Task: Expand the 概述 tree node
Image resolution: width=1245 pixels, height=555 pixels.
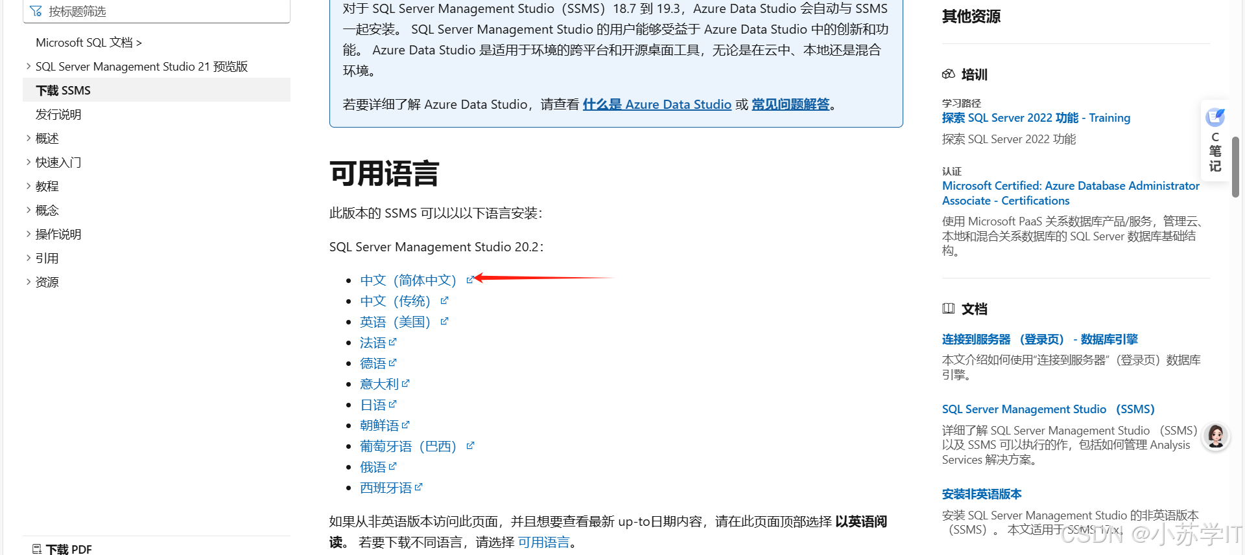Action: [28, 138]
